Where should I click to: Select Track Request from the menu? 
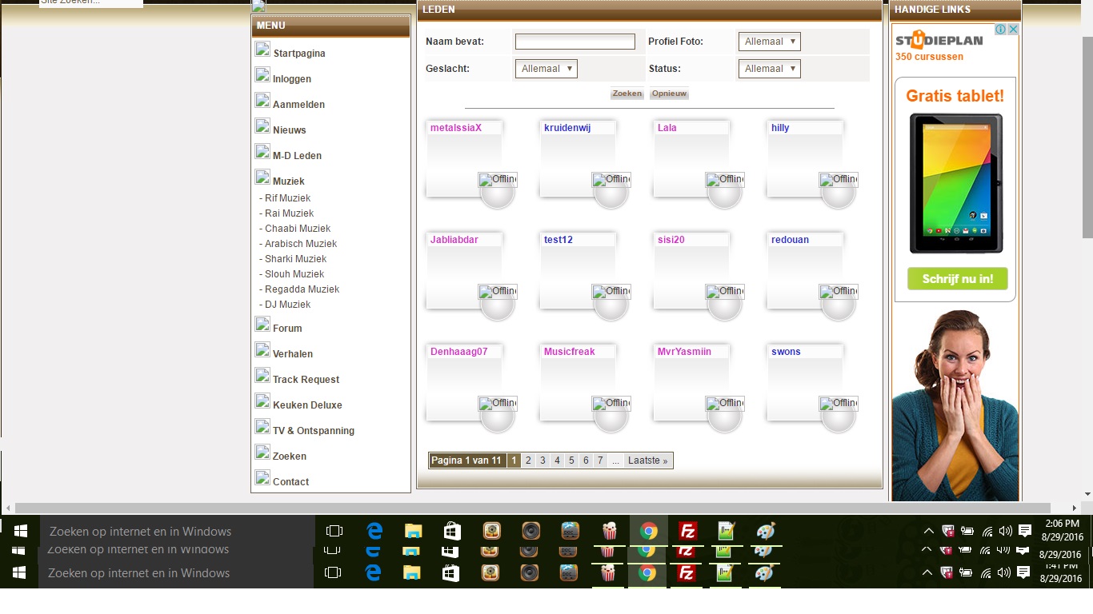click(x=306, y=380)
